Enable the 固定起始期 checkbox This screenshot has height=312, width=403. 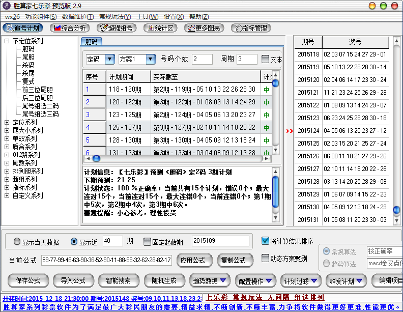tap(148, 241)
